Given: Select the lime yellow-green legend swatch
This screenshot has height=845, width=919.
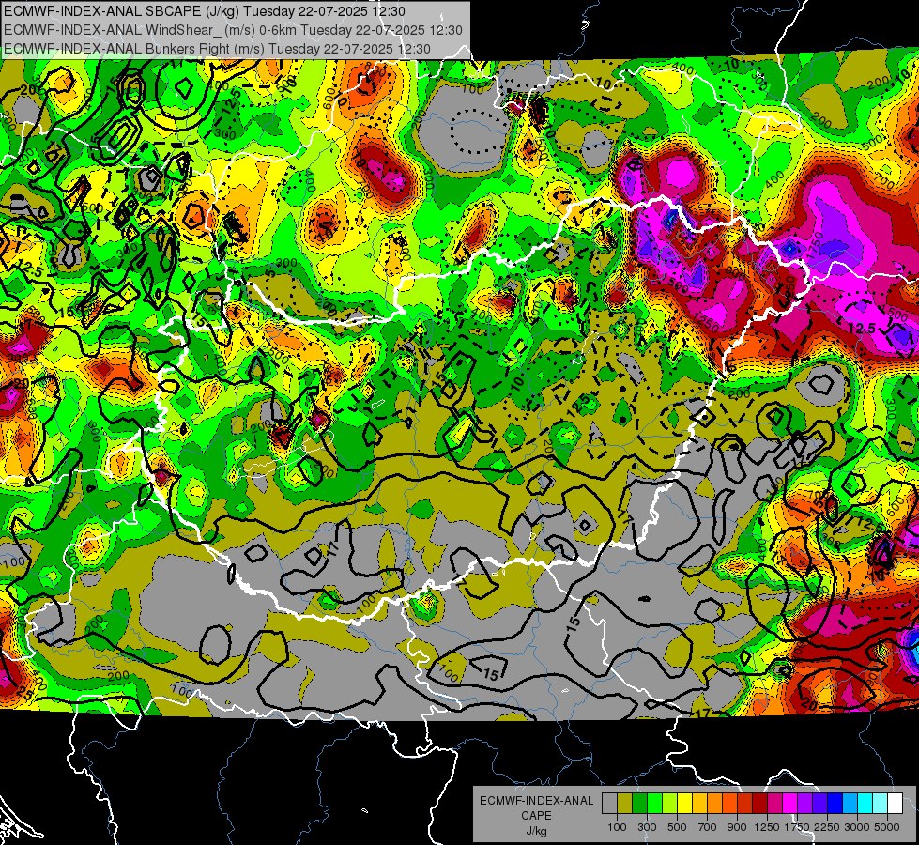Looking at the screenshot, I should click(670, 804).
